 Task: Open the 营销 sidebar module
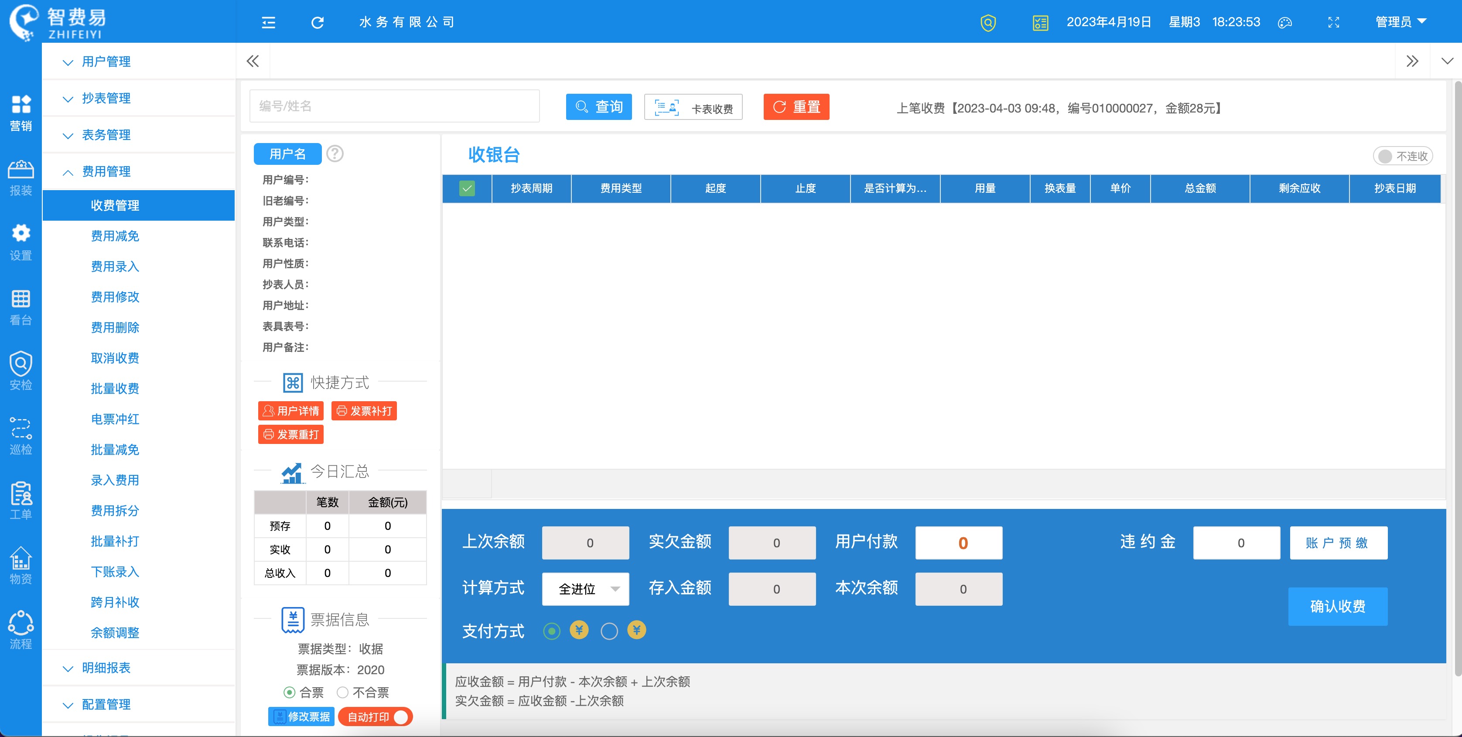click(21, 113)
